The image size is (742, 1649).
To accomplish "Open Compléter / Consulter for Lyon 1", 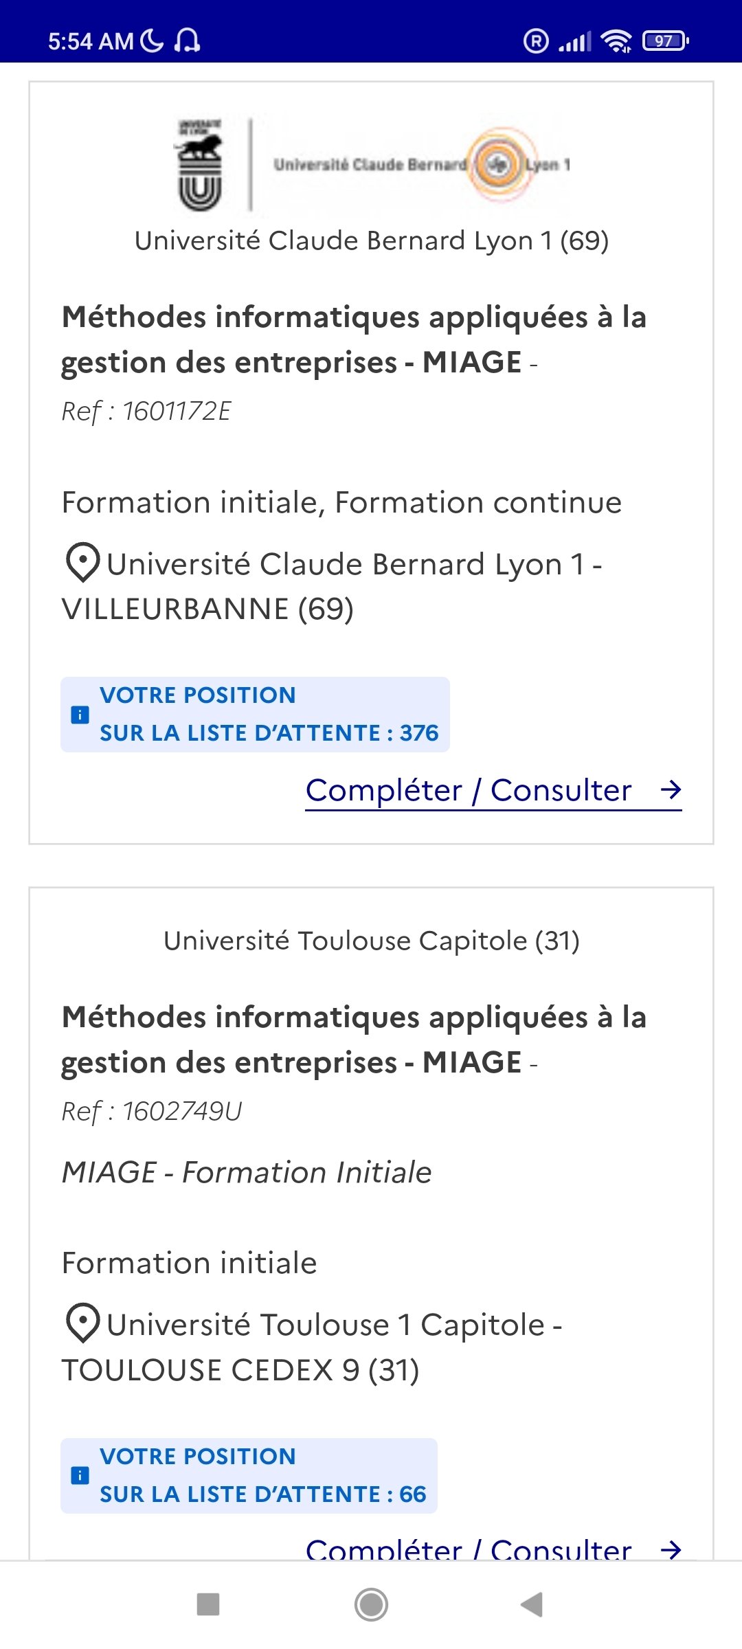I will click(469, 791).
